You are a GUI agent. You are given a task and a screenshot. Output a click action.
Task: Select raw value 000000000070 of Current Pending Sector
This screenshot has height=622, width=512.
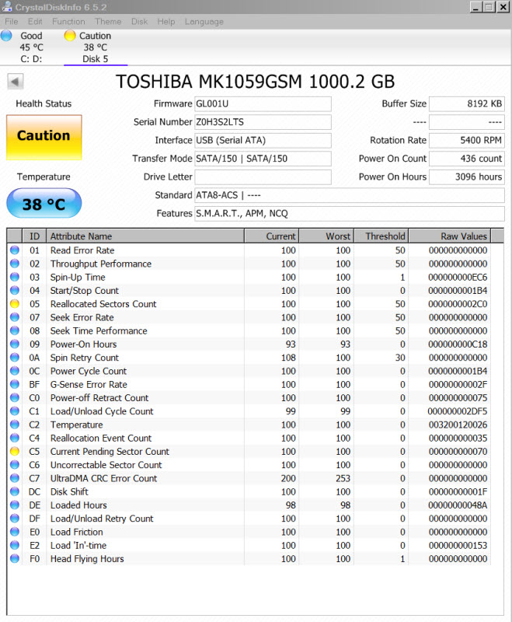pyautogui.click(x=458, y=452)
